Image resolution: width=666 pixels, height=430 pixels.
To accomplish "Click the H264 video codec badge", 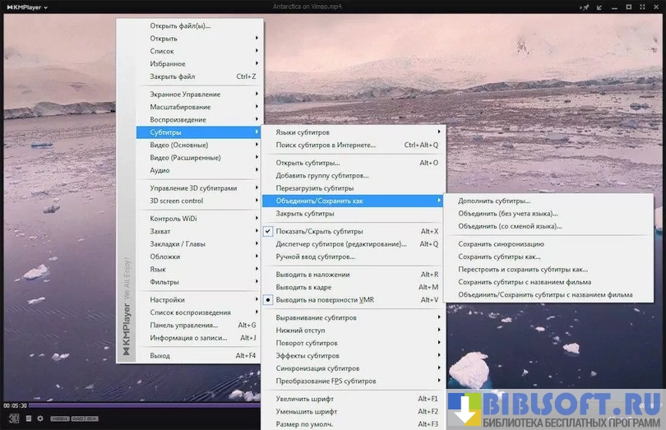I will click(60, 418).
